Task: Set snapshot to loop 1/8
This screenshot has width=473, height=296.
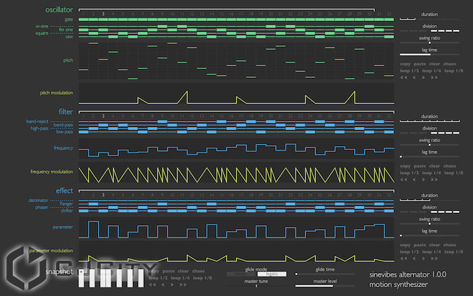Action: (x=202, y=278)
